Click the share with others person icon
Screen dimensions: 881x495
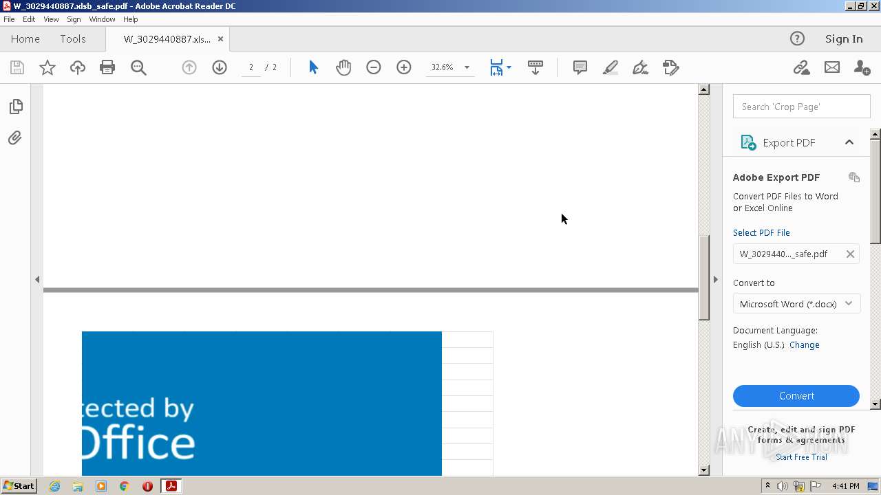coord(862,67)
